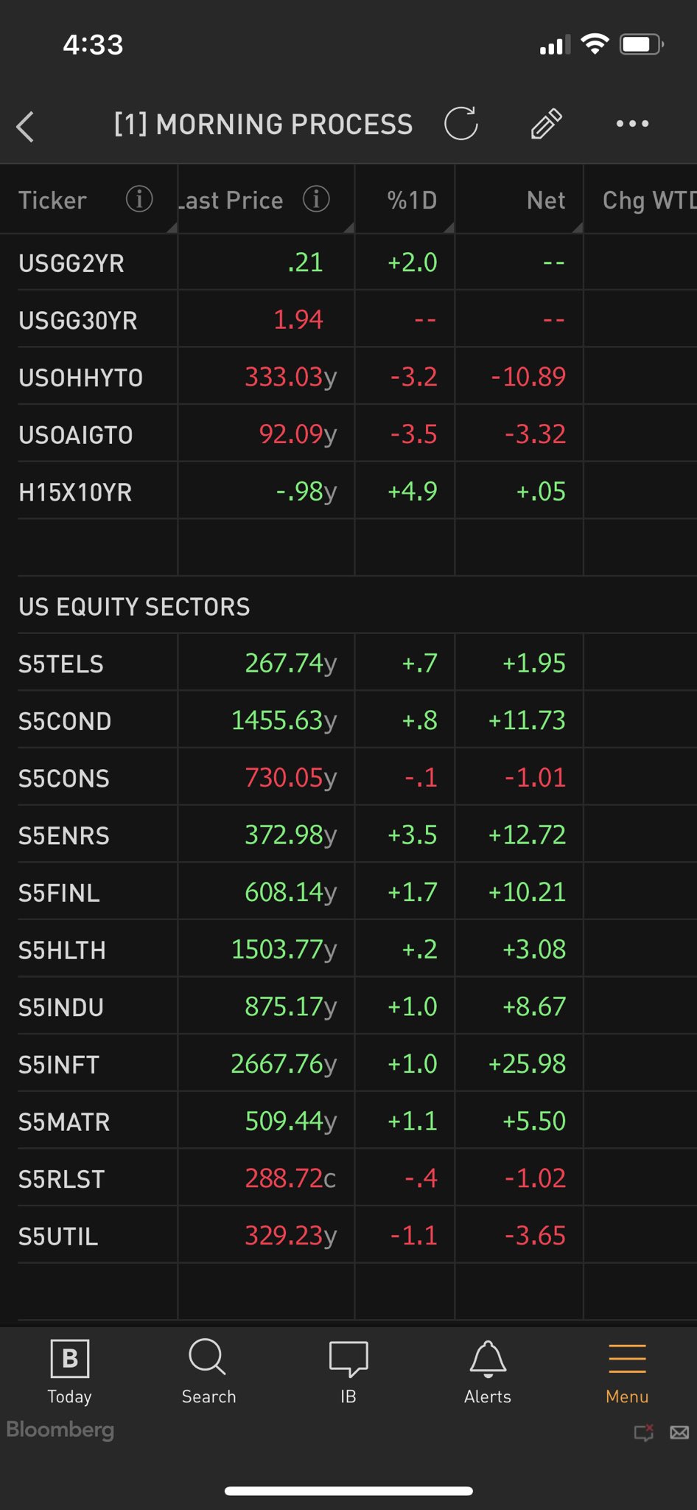Tap the chat notification icon beside envelope
Screen dimensions: 697x1510
point(643,1433)
